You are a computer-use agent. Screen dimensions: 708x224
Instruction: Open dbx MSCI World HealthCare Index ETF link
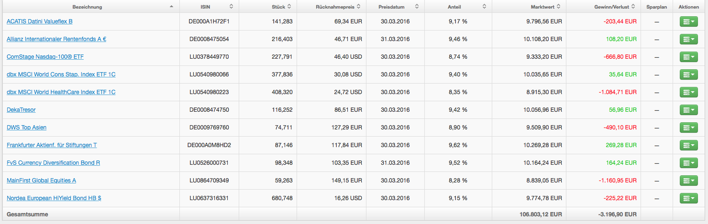pyautogui.click(x=61, y=92)
